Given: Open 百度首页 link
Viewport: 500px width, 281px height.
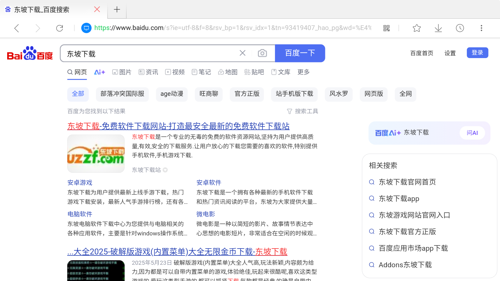Looking at the screenshot, I should [422, 53].
